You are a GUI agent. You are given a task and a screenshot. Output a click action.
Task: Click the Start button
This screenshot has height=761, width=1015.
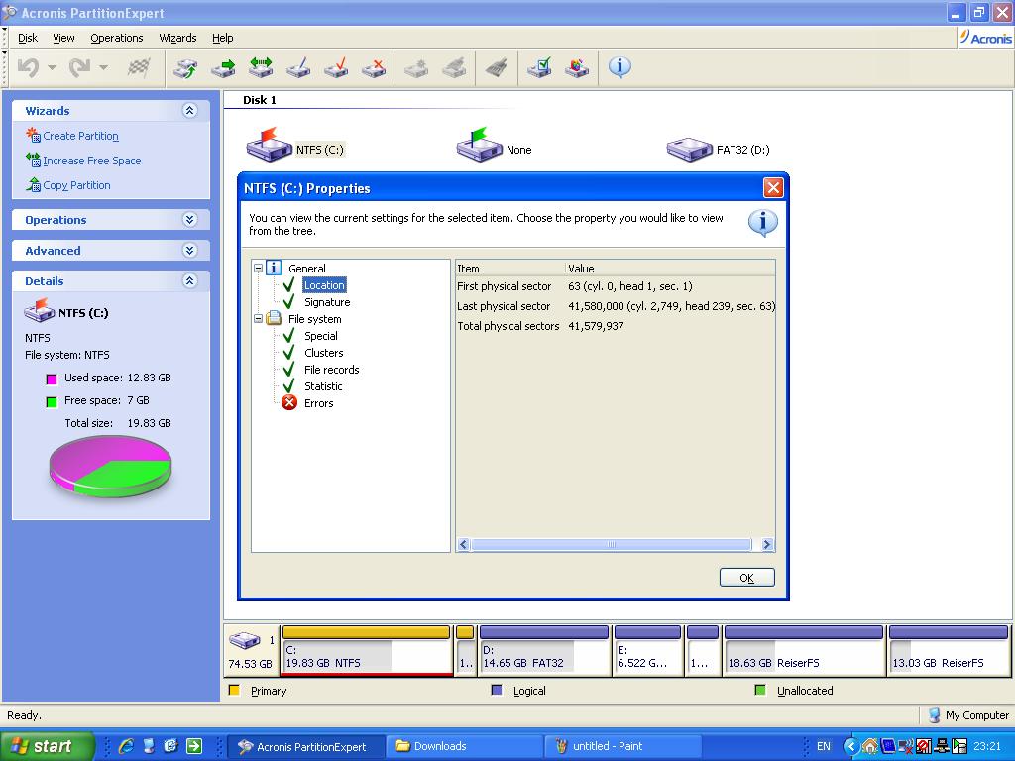point(48,746)
